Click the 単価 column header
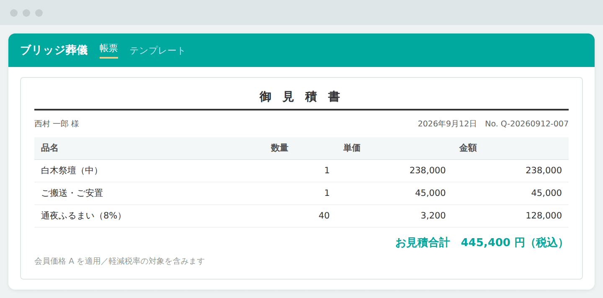The width and height of the screenshot is (603, 298). 352,148
